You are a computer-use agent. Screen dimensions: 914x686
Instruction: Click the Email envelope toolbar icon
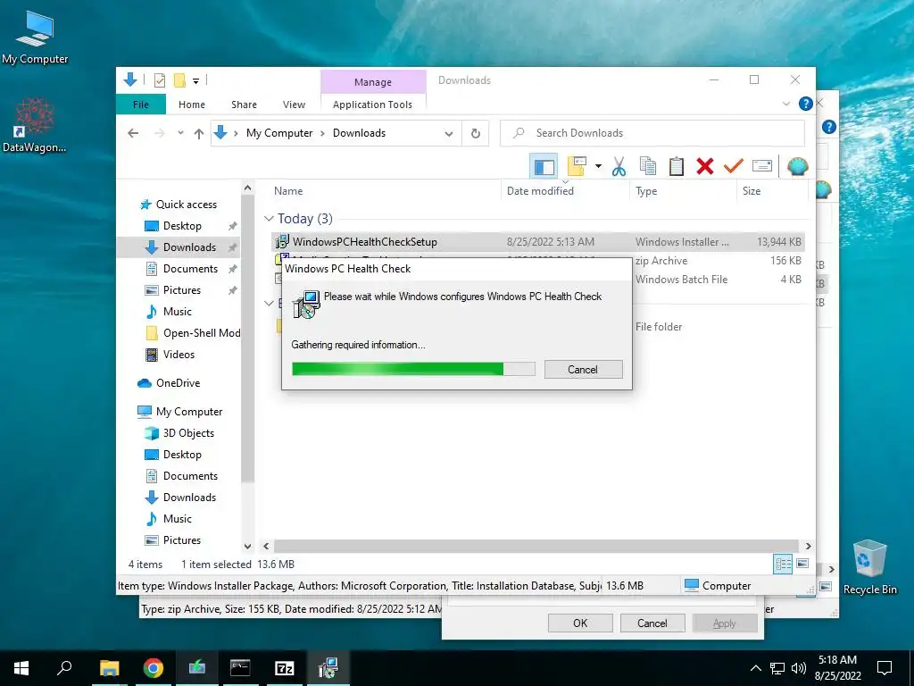pos(762,167)
